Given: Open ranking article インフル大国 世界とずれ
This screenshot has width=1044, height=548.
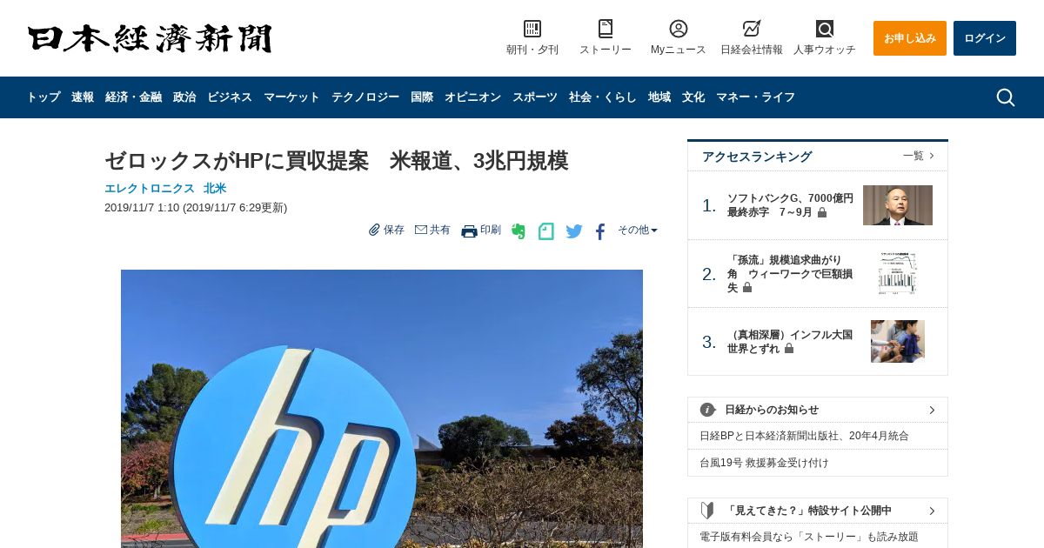Looking at the screenshot, I should pyautogui.click(x=790, y=341).
